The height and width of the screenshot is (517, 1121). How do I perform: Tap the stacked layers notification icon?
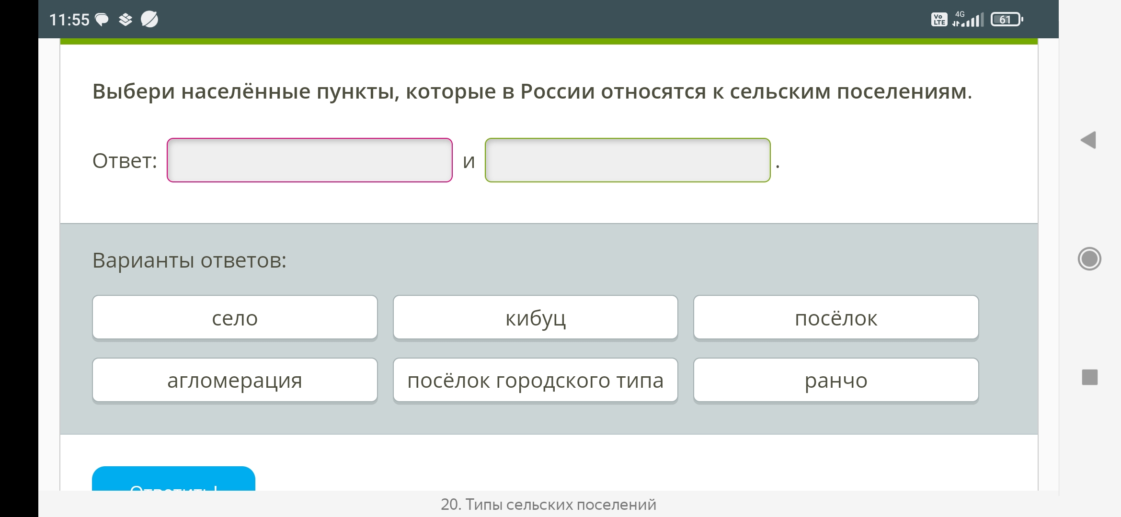(x=126, y=20)
